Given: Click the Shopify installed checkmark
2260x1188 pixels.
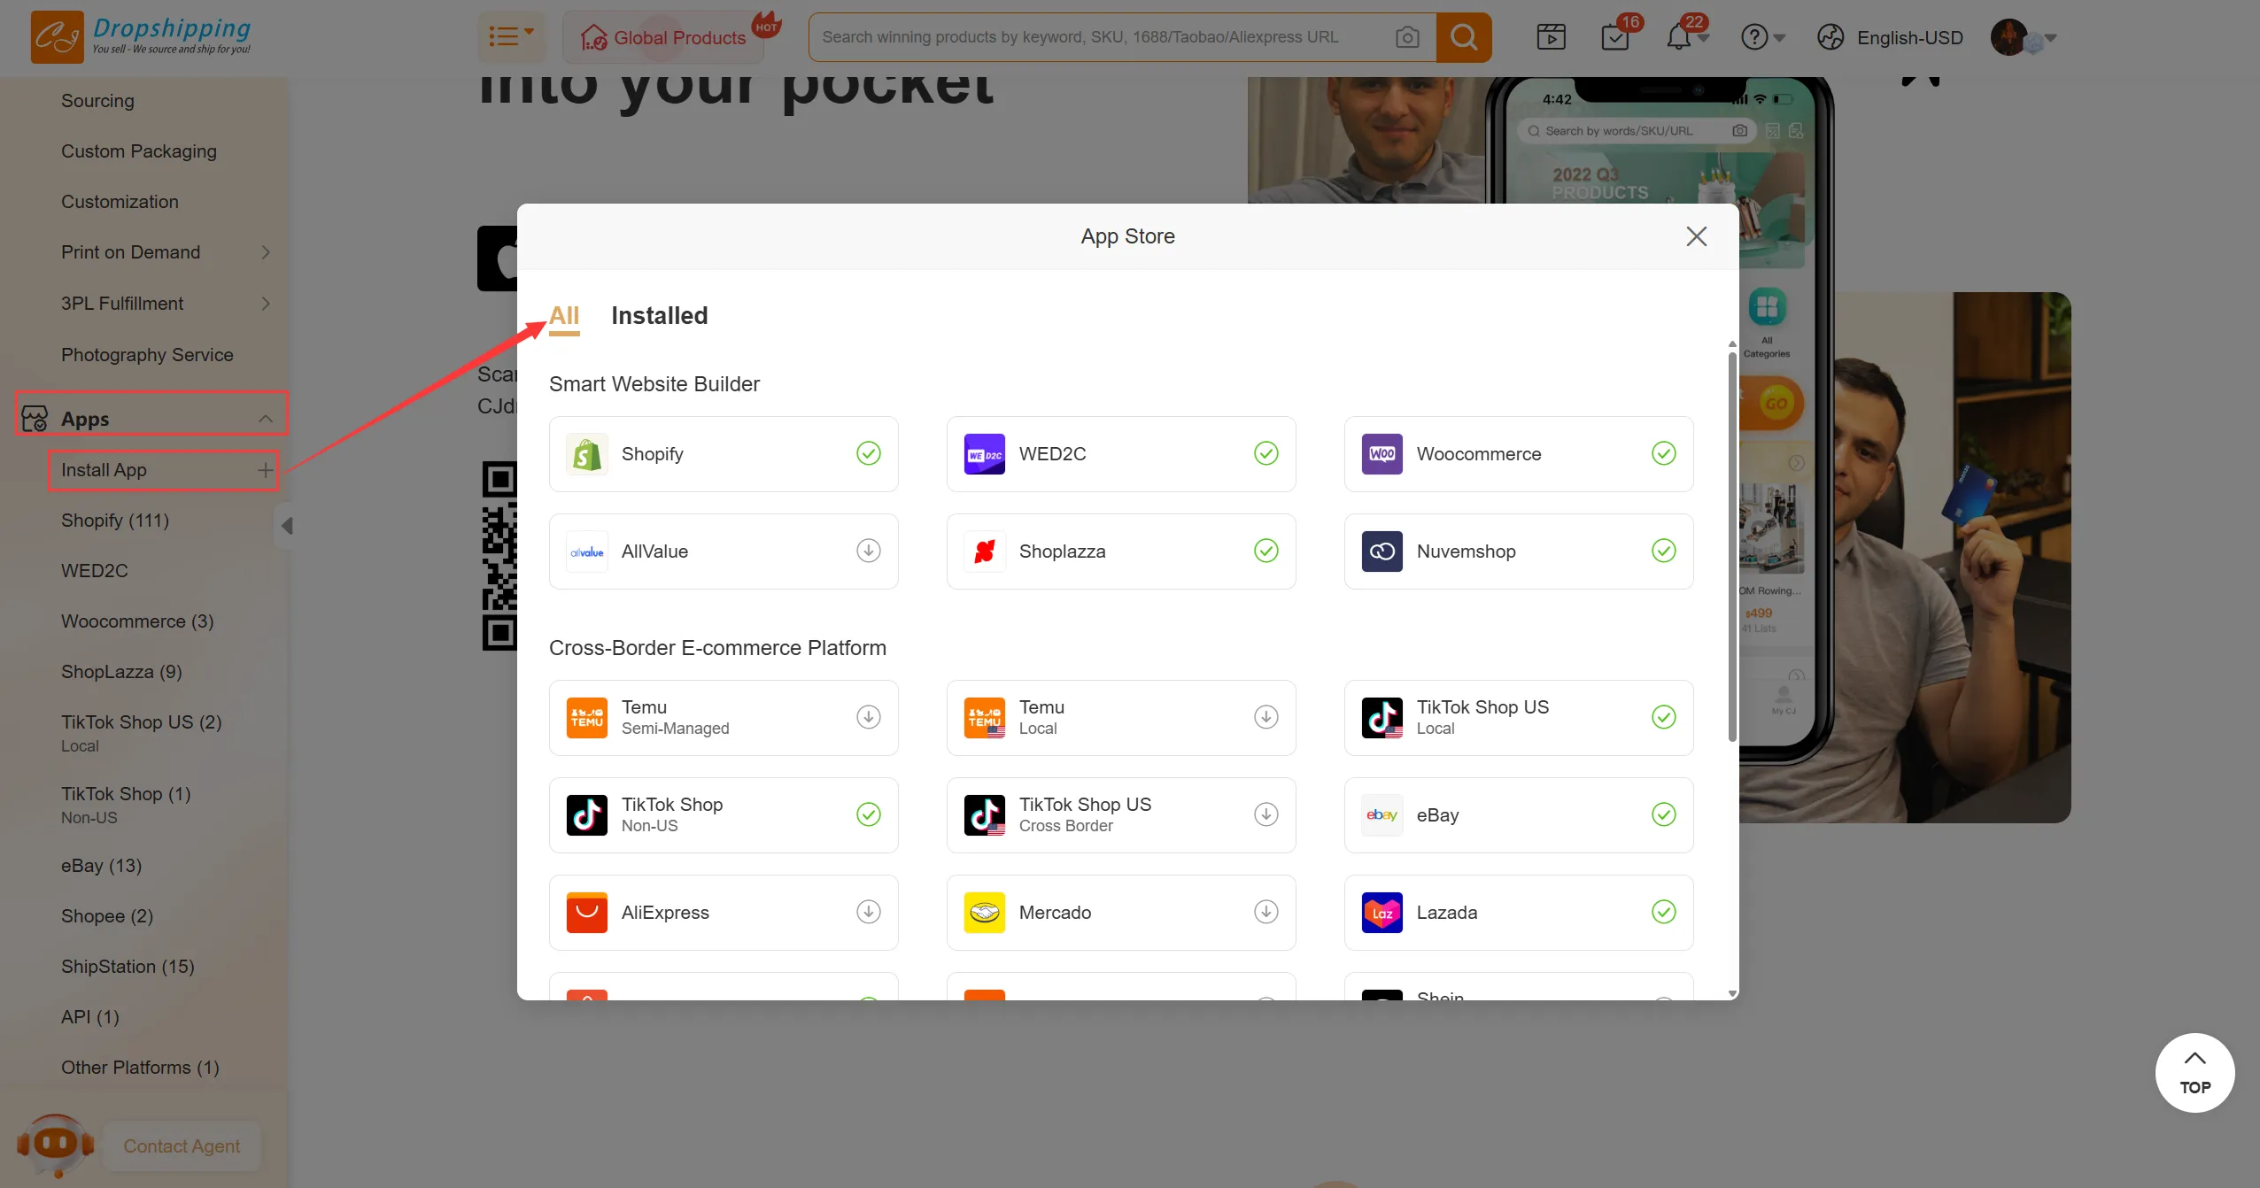Looking at the screenshot, I should click(868, 453).
